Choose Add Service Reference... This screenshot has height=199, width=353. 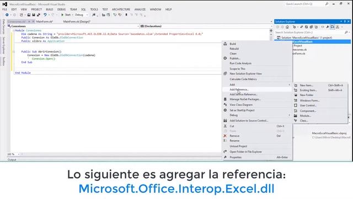click(x=258, y=95)
